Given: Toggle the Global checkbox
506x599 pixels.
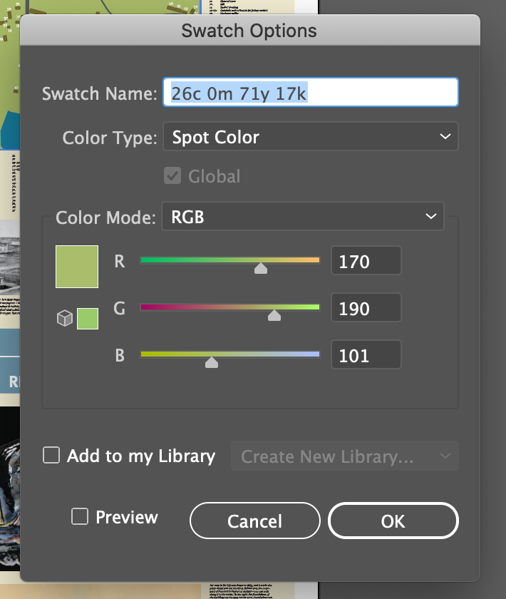Looking at the screenshot, I should point(172,175).
